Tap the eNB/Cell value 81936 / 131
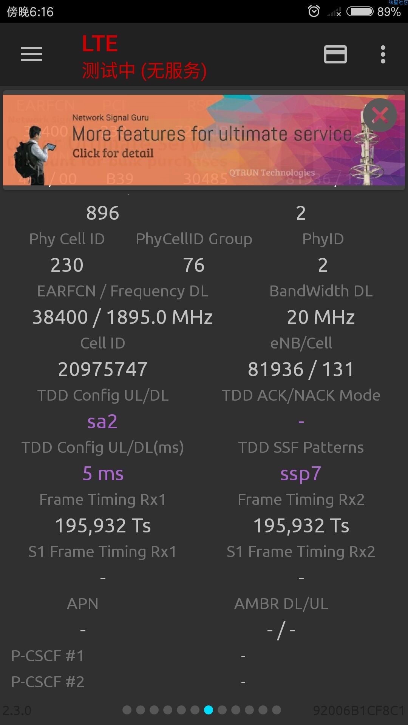The image size is (408, 725). [301, 369]
